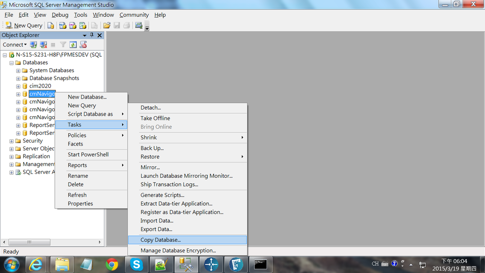The height and width of the screenshot is (273, 485).
Task: Open the Windows Start button
Action: (x=12, y=265)
